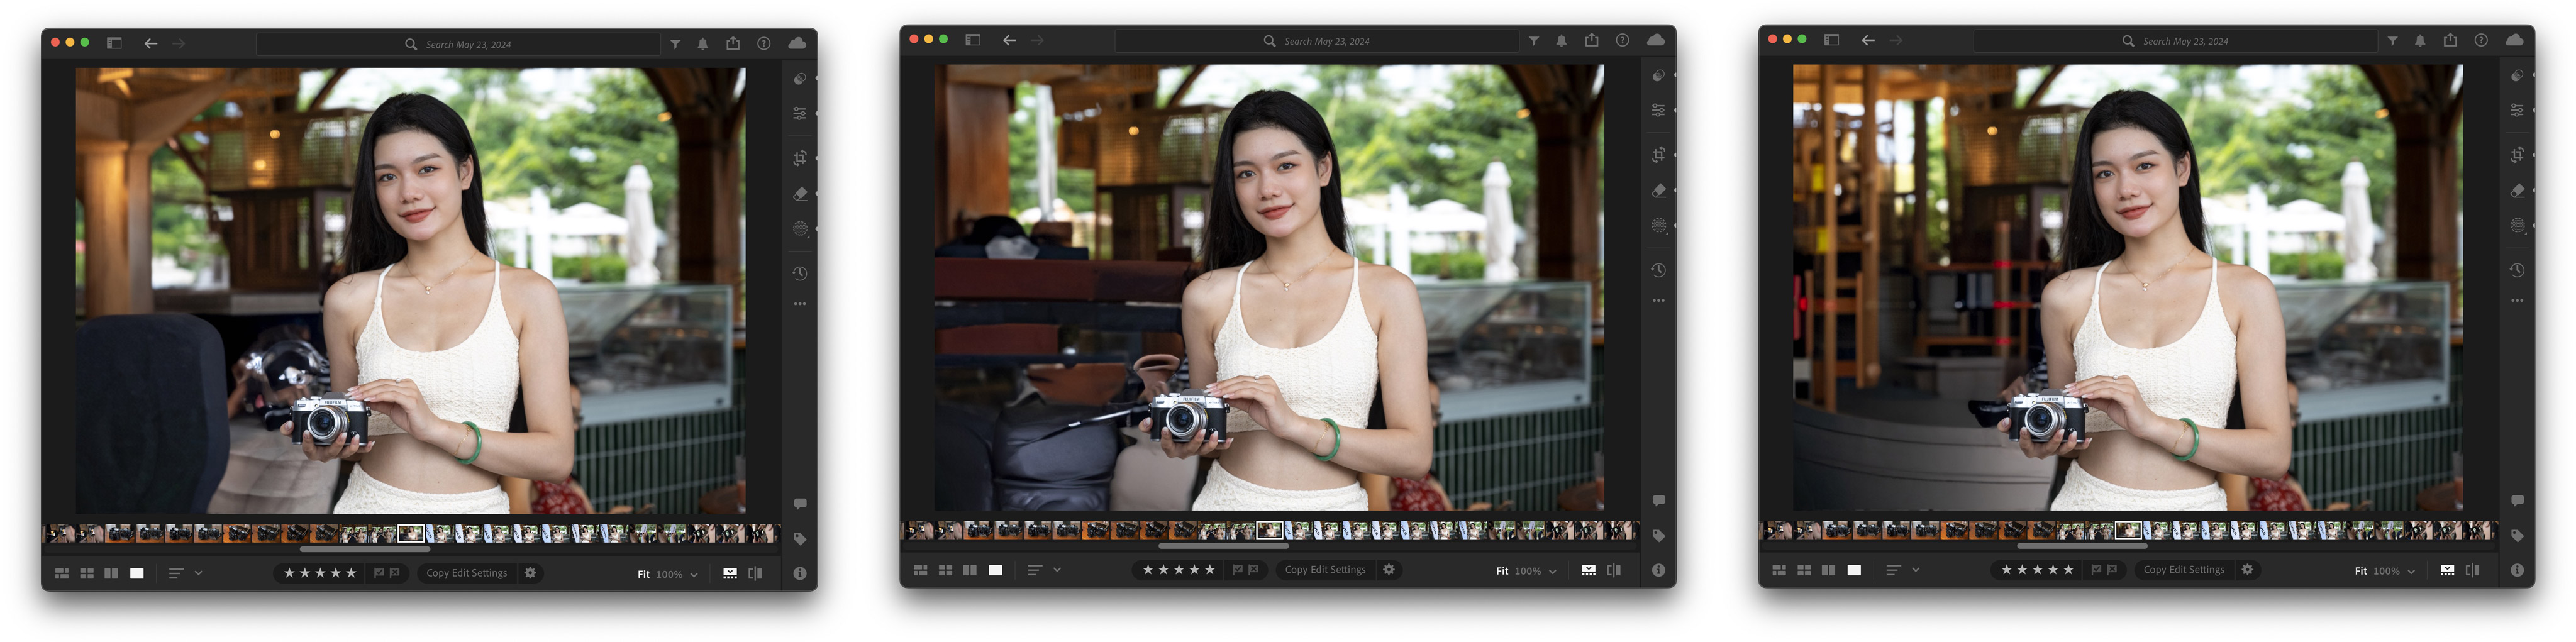Open Versions history in left window
2576x642 pixels.
point(800,273)
